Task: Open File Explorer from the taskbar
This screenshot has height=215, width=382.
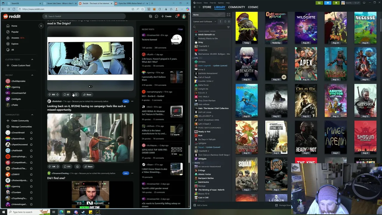Action: (x=68, y=212)
